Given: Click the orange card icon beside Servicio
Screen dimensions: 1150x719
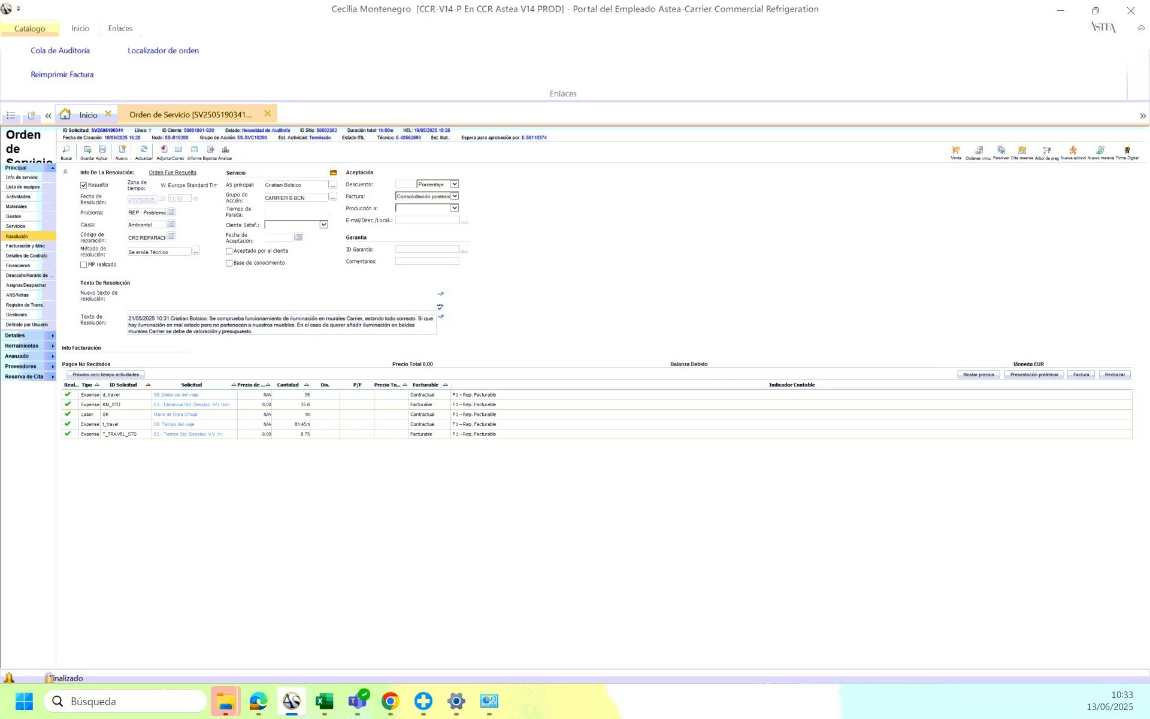Looking at the screenshot, I should [x=333, y=173].
